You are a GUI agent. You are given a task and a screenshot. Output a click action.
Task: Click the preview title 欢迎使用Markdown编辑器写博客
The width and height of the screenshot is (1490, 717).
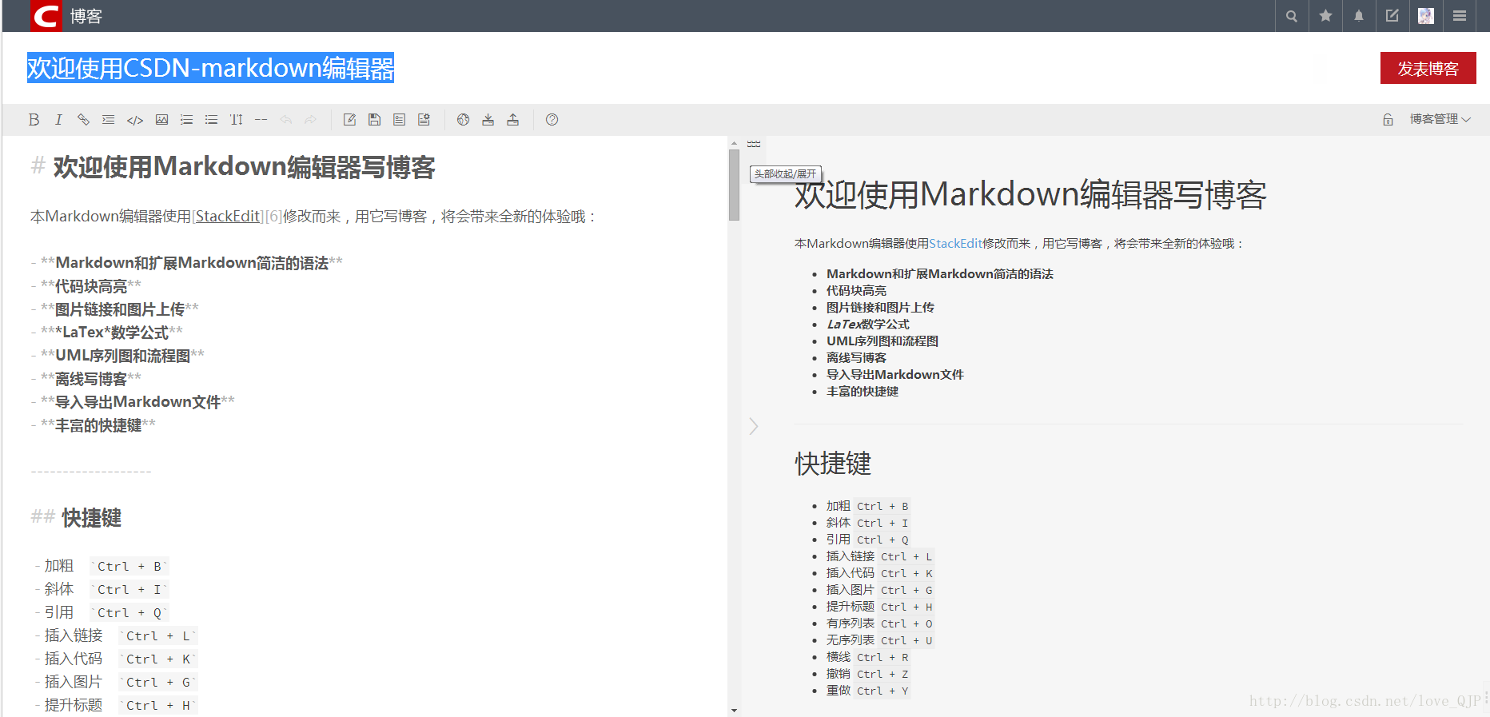(x=1030, y=195)
